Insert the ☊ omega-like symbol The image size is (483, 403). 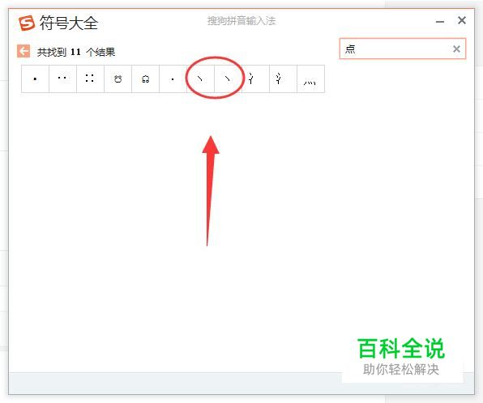point(145,78)
